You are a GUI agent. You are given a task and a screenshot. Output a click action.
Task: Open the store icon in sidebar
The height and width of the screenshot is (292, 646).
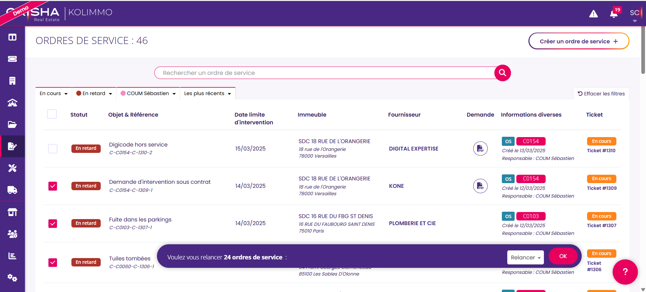coord(12,212)
